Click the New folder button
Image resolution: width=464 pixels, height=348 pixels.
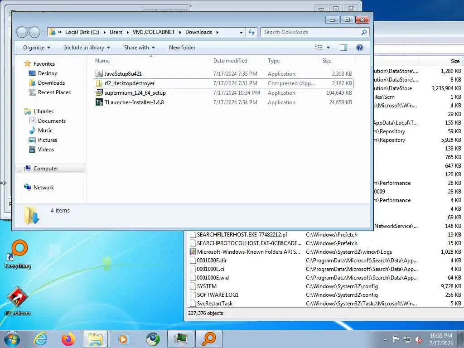[x=182, y=48]
